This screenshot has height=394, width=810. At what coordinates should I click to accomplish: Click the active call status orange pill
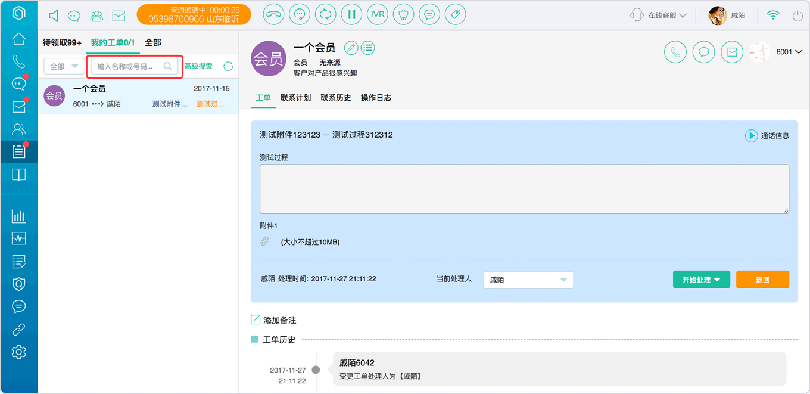(194, 15)
